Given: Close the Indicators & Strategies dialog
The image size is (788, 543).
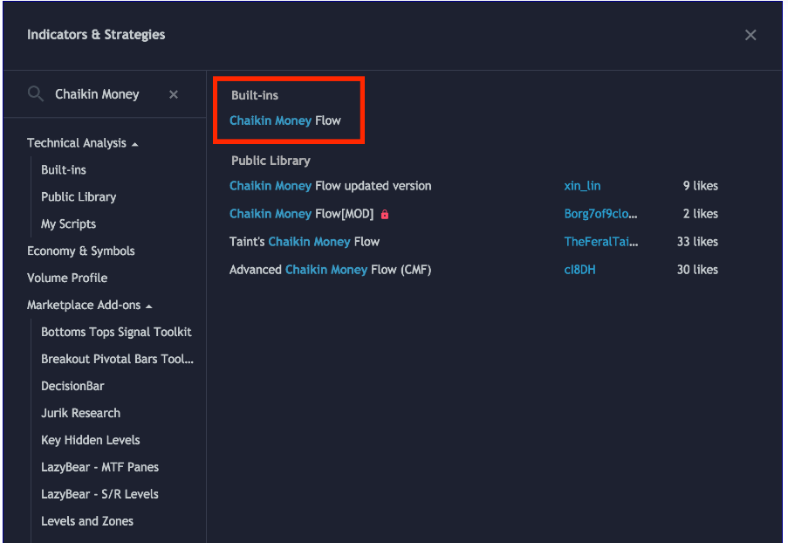Looking at the screenshot, I should coord(750,35).
